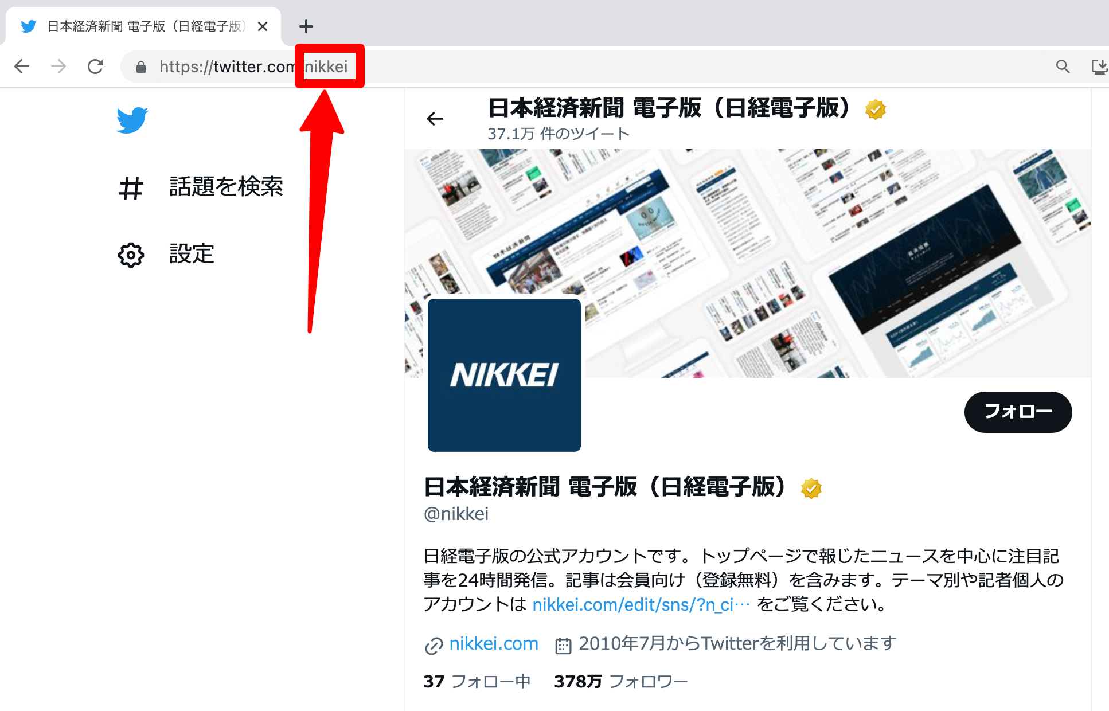Open the nikkei.com website link

pyautogui.click(x=494, y=643)
